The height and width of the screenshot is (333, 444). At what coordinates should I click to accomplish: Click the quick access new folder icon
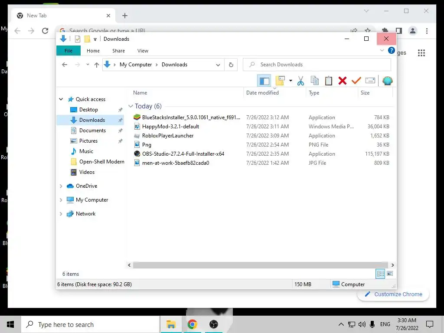tap(87, 39)
